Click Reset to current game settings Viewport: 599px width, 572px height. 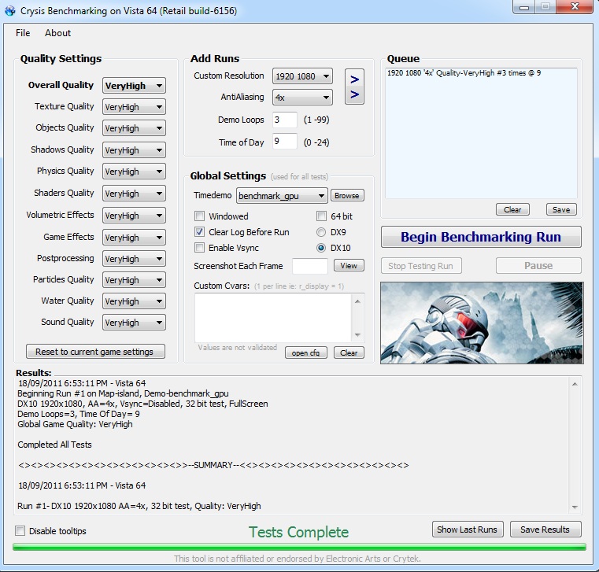pyautogui.click(x=95, y=351)
